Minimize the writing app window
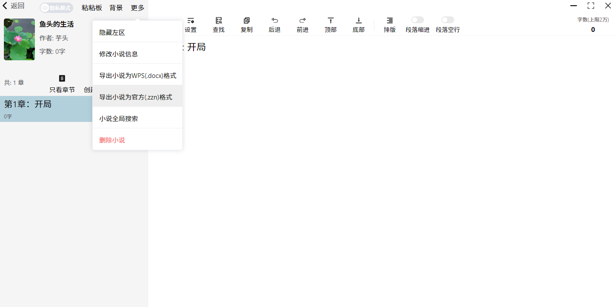 point(574,6)
